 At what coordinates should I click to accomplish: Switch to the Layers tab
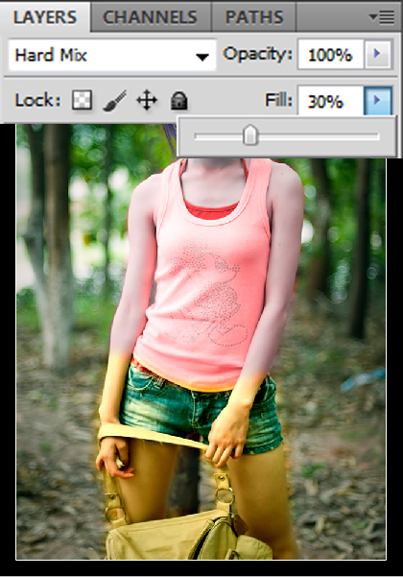point(45,17)
